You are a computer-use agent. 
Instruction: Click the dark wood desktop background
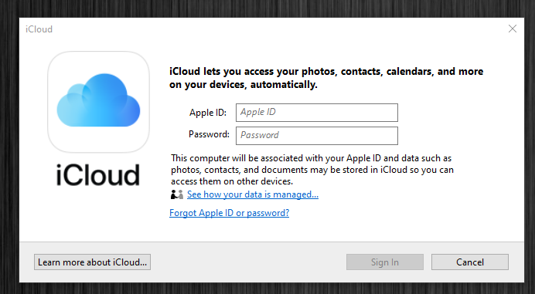[267, 8]
